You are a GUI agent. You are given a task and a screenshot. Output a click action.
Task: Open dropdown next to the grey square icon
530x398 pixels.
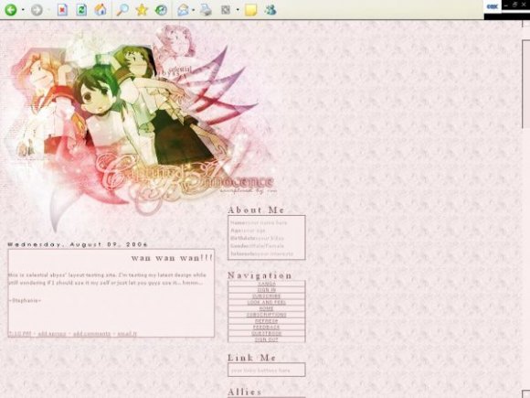pos(238,10)
